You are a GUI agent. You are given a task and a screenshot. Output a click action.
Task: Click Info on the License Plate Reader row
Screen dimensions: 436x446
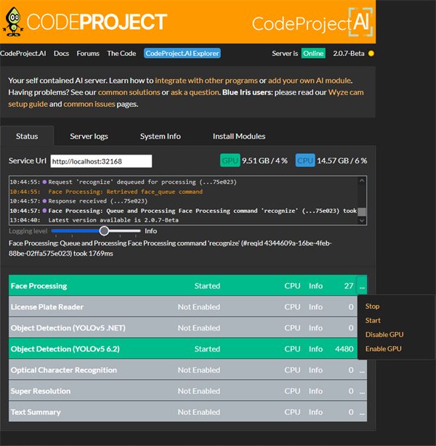click(315, 307)
